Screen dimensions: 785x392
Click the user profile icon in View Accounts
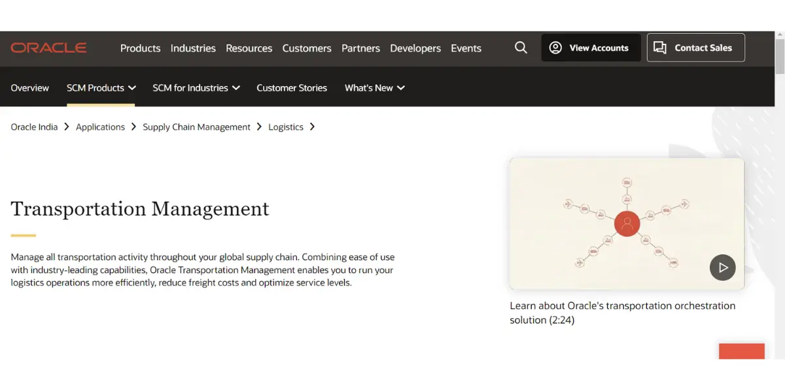point(555,48)
